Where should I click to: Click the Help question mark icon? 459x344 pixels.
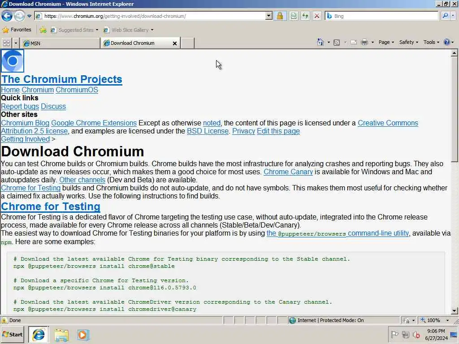coord(446,42)
